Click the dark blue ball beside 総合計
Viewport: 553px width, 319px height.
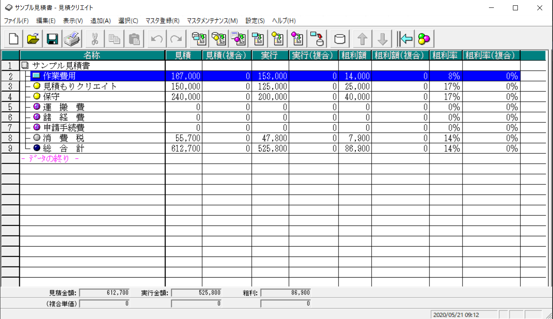[x=36, y=148]
